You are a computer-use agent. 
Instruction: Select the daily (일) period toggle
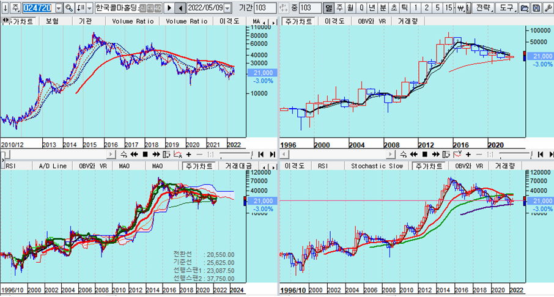[x=329, y=8]
